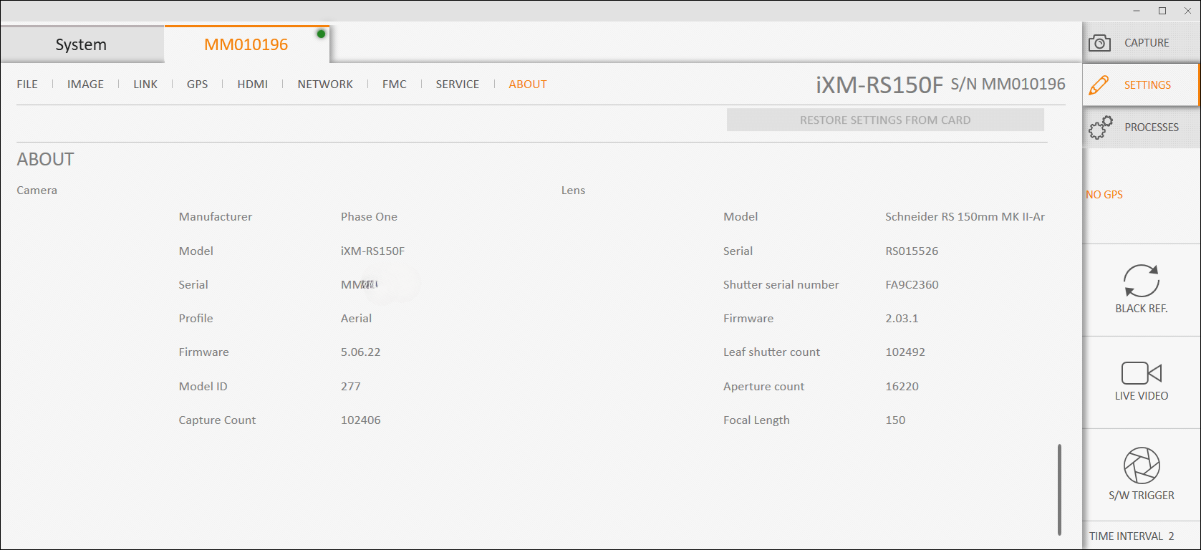
Task: Click the Camera group heading
Action: (x=37, y=190)
